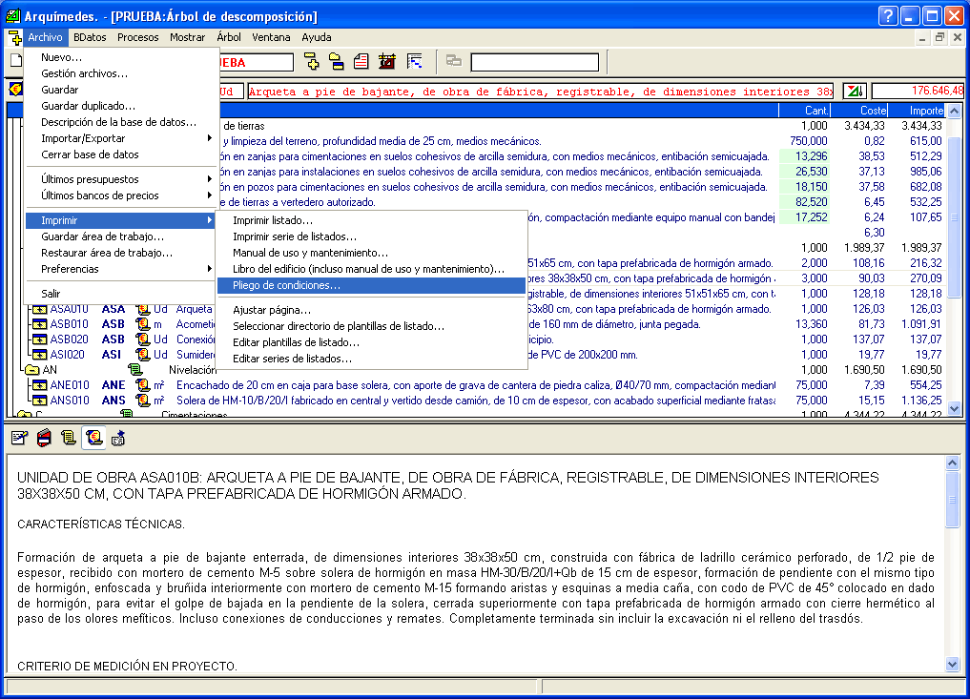Click the document list toolbar icon
Image resolution: width=970 pixels, height=699 pixels.
click(361, 62)
